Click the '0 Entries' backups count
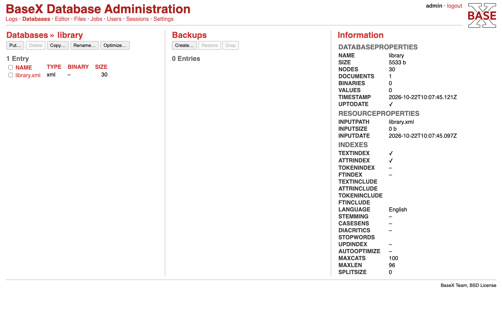The height and width of the screenshot is (313, 502). 186,59
